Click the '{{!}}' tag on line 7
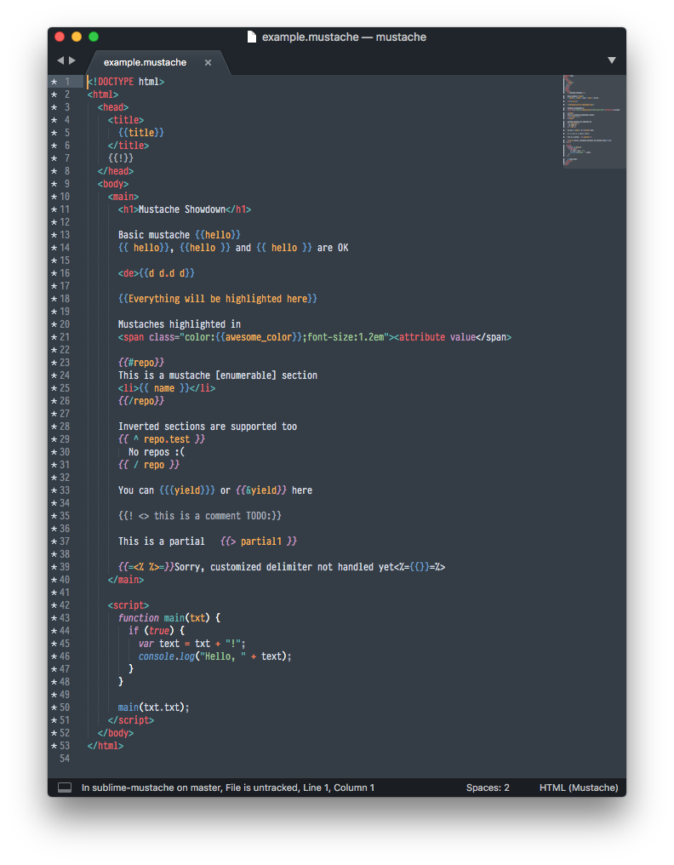This screenshot has width=674, height=865. pos(121,158)
